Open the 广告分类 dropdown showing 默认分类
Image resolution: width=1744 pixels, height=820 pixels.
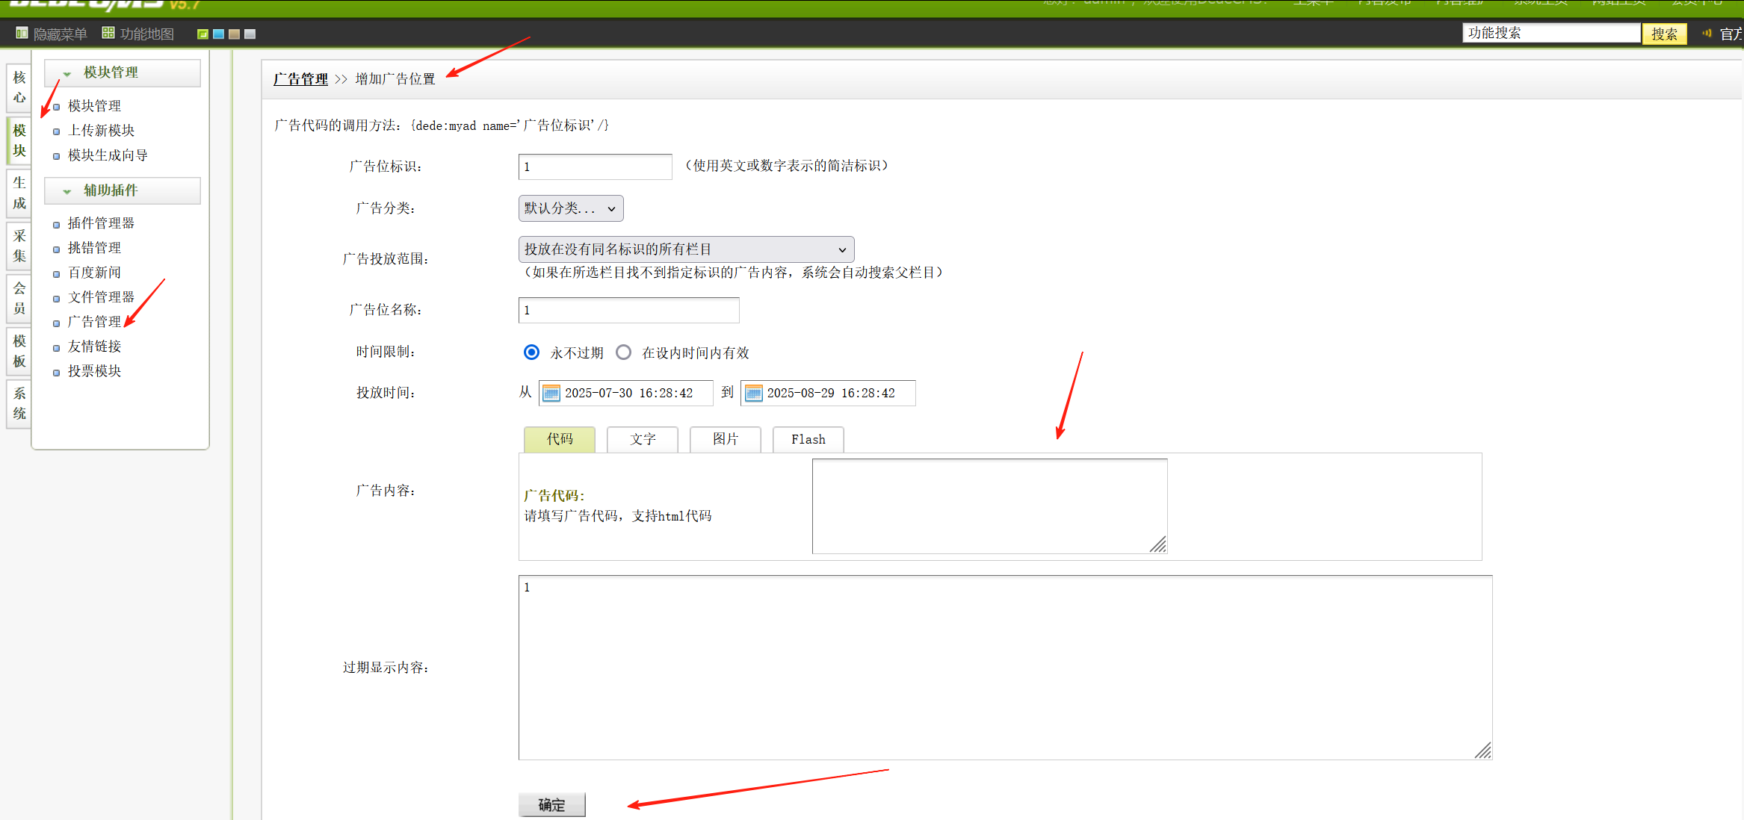click(x=571, y=208)
